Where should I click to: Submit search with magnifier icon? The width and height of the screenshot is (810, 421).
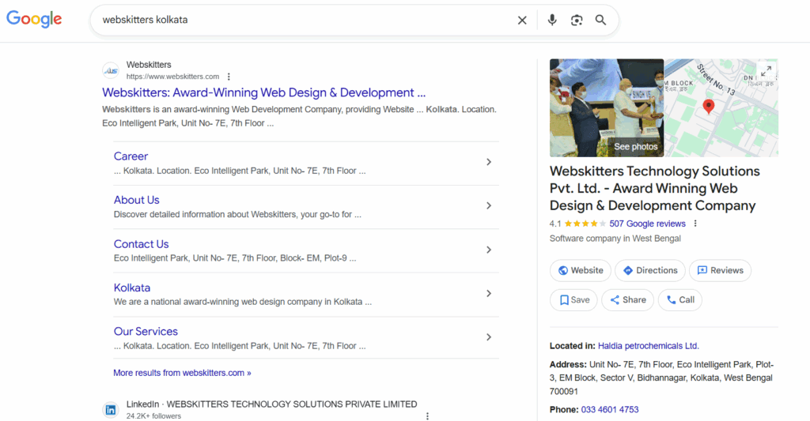point(600,20)
